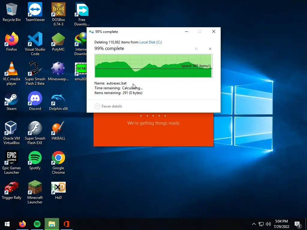Select Super Smash Flash 2 Beta icon

coord(35,74)
